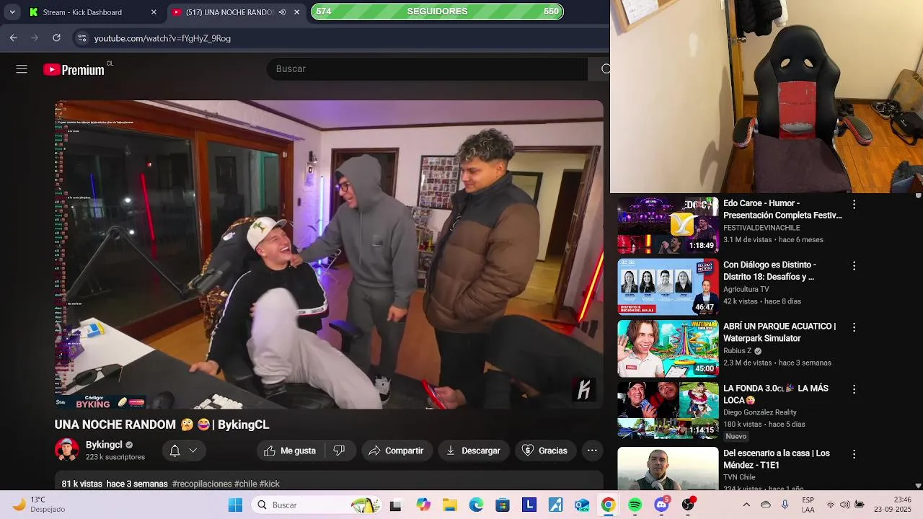Open Copilot from the taskbar

pyautogui.click(x=423, y=505)
